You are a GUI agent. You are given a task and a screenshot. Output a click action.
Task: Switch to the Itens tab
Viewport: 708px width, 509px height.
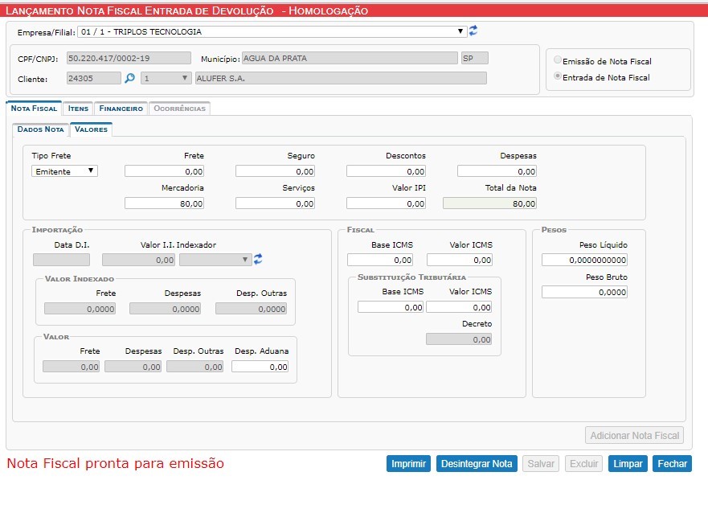[78, 109]
